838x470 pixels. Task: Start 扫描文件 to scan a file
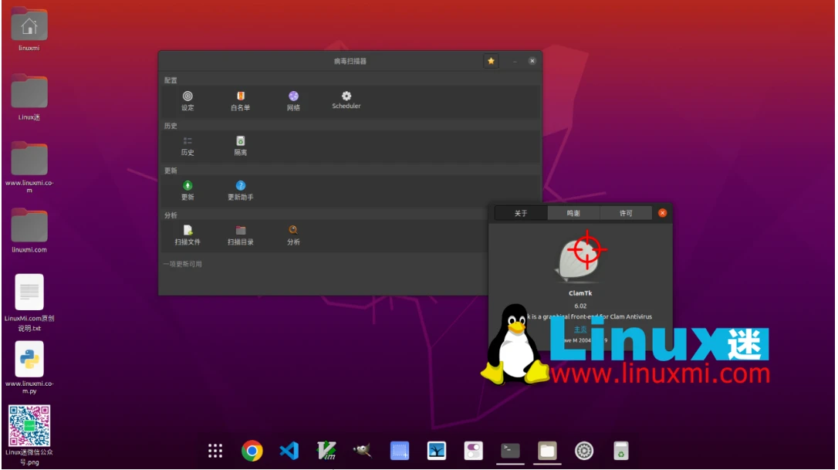(x=189, y=235)
